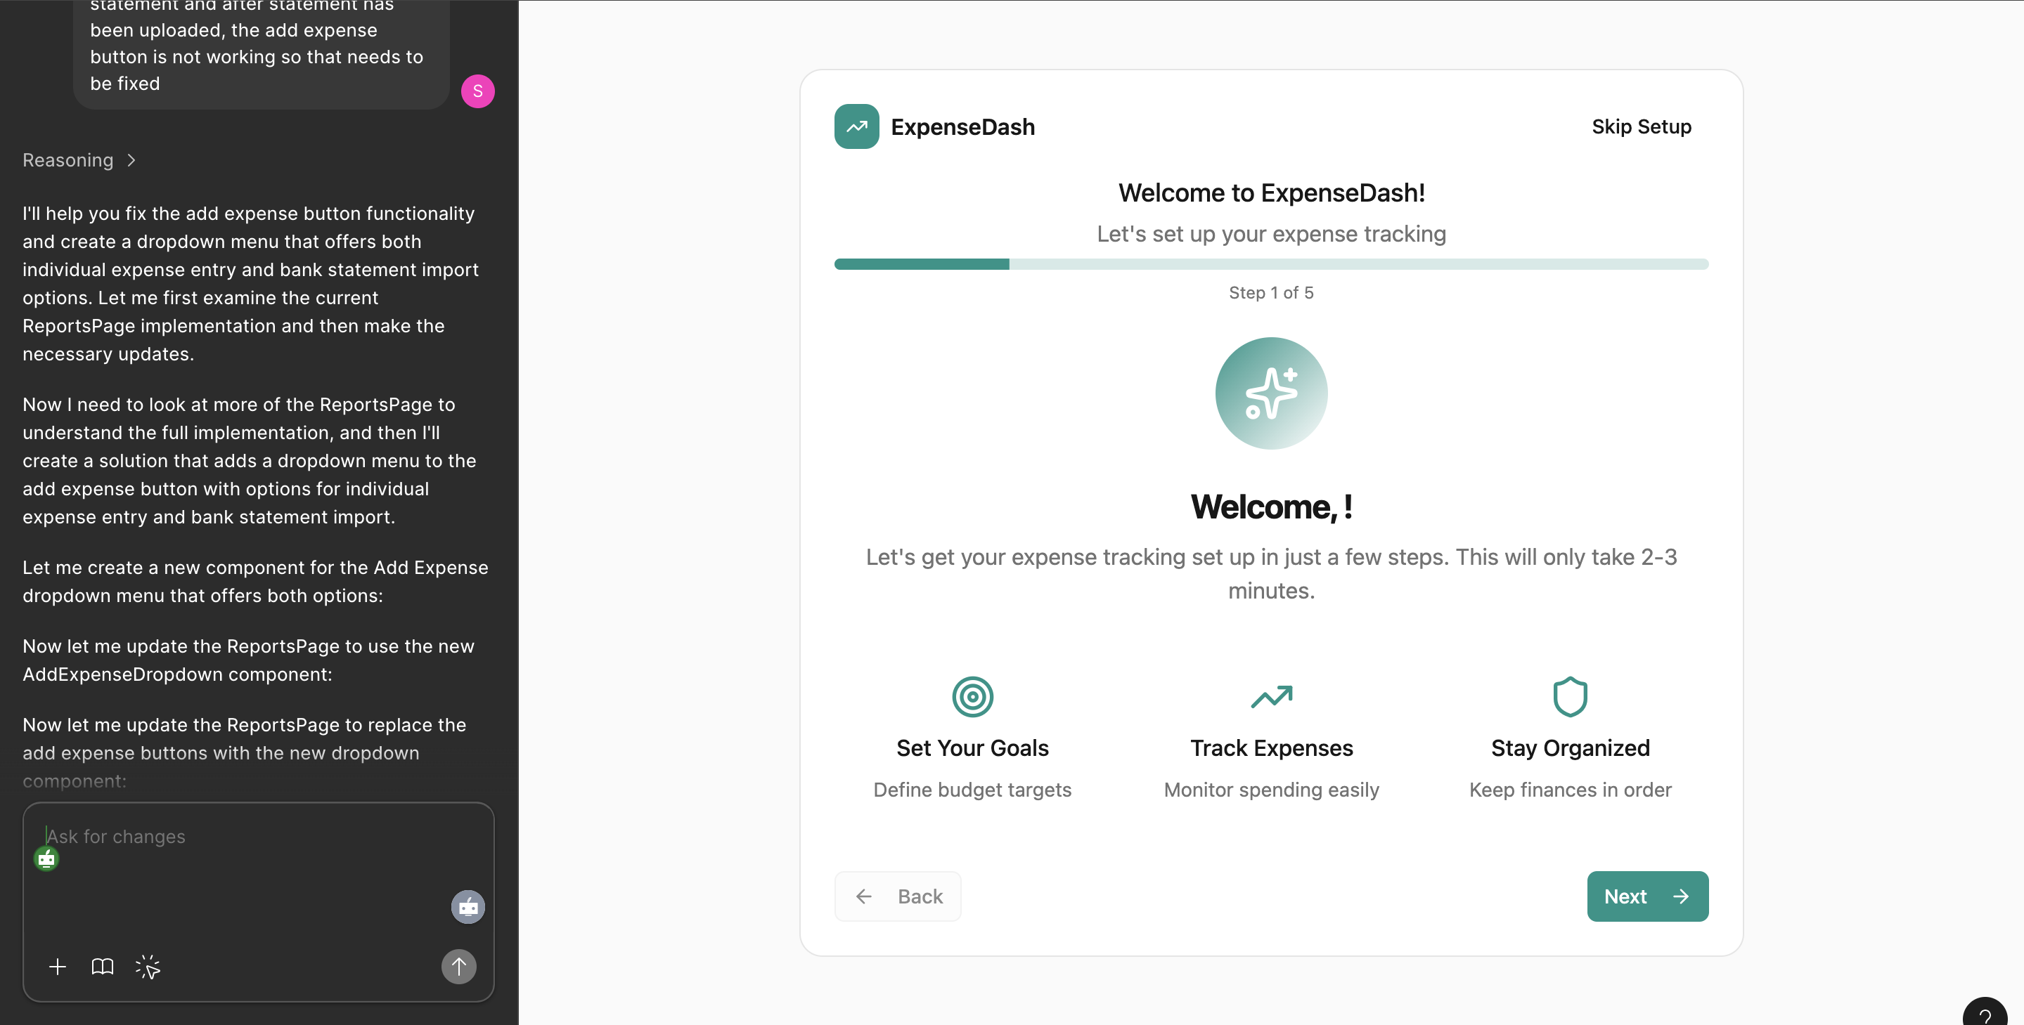Activate the element selector cursor icon
2024x1025 pixels.
coord(147,966)
